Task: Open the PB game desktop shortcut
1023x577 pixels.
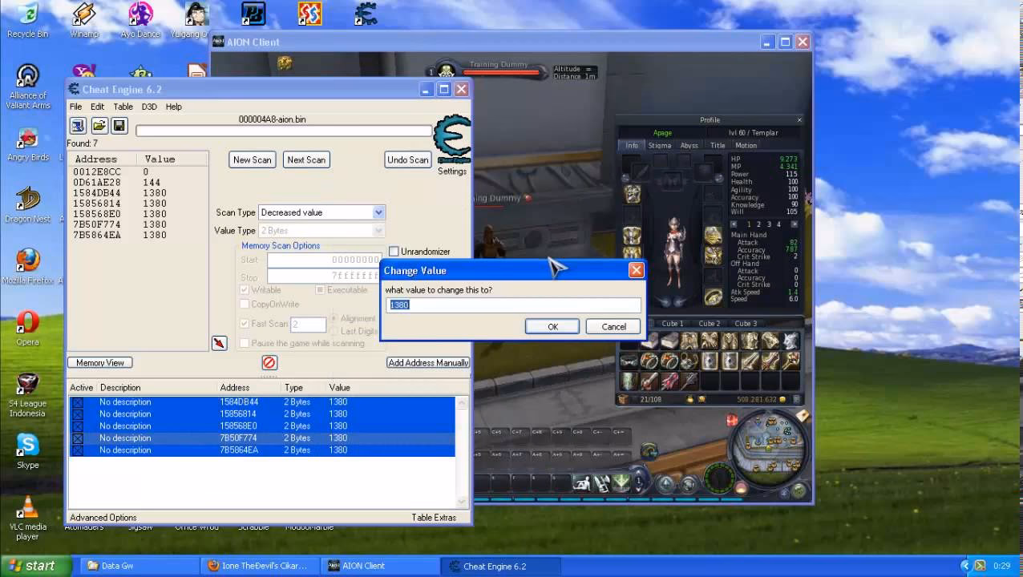Action: coord(253,14)
